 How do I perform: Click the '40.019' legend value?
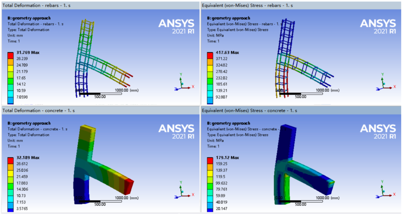[222, 202]
